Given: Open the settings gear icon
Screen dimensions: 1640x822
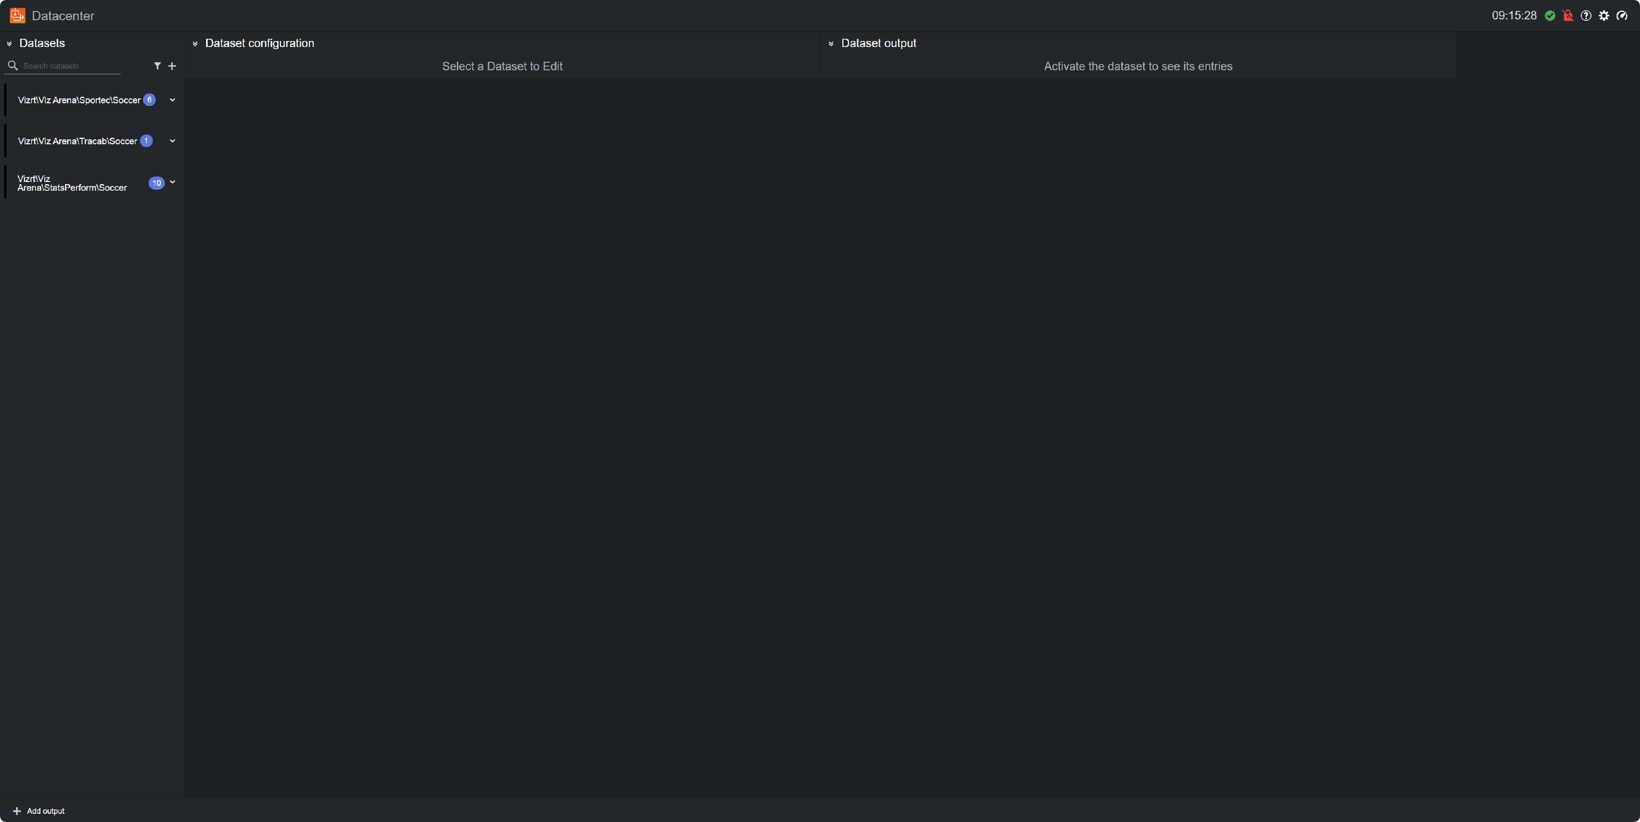Looking at the screenshot, I should tap(1604, 15).
